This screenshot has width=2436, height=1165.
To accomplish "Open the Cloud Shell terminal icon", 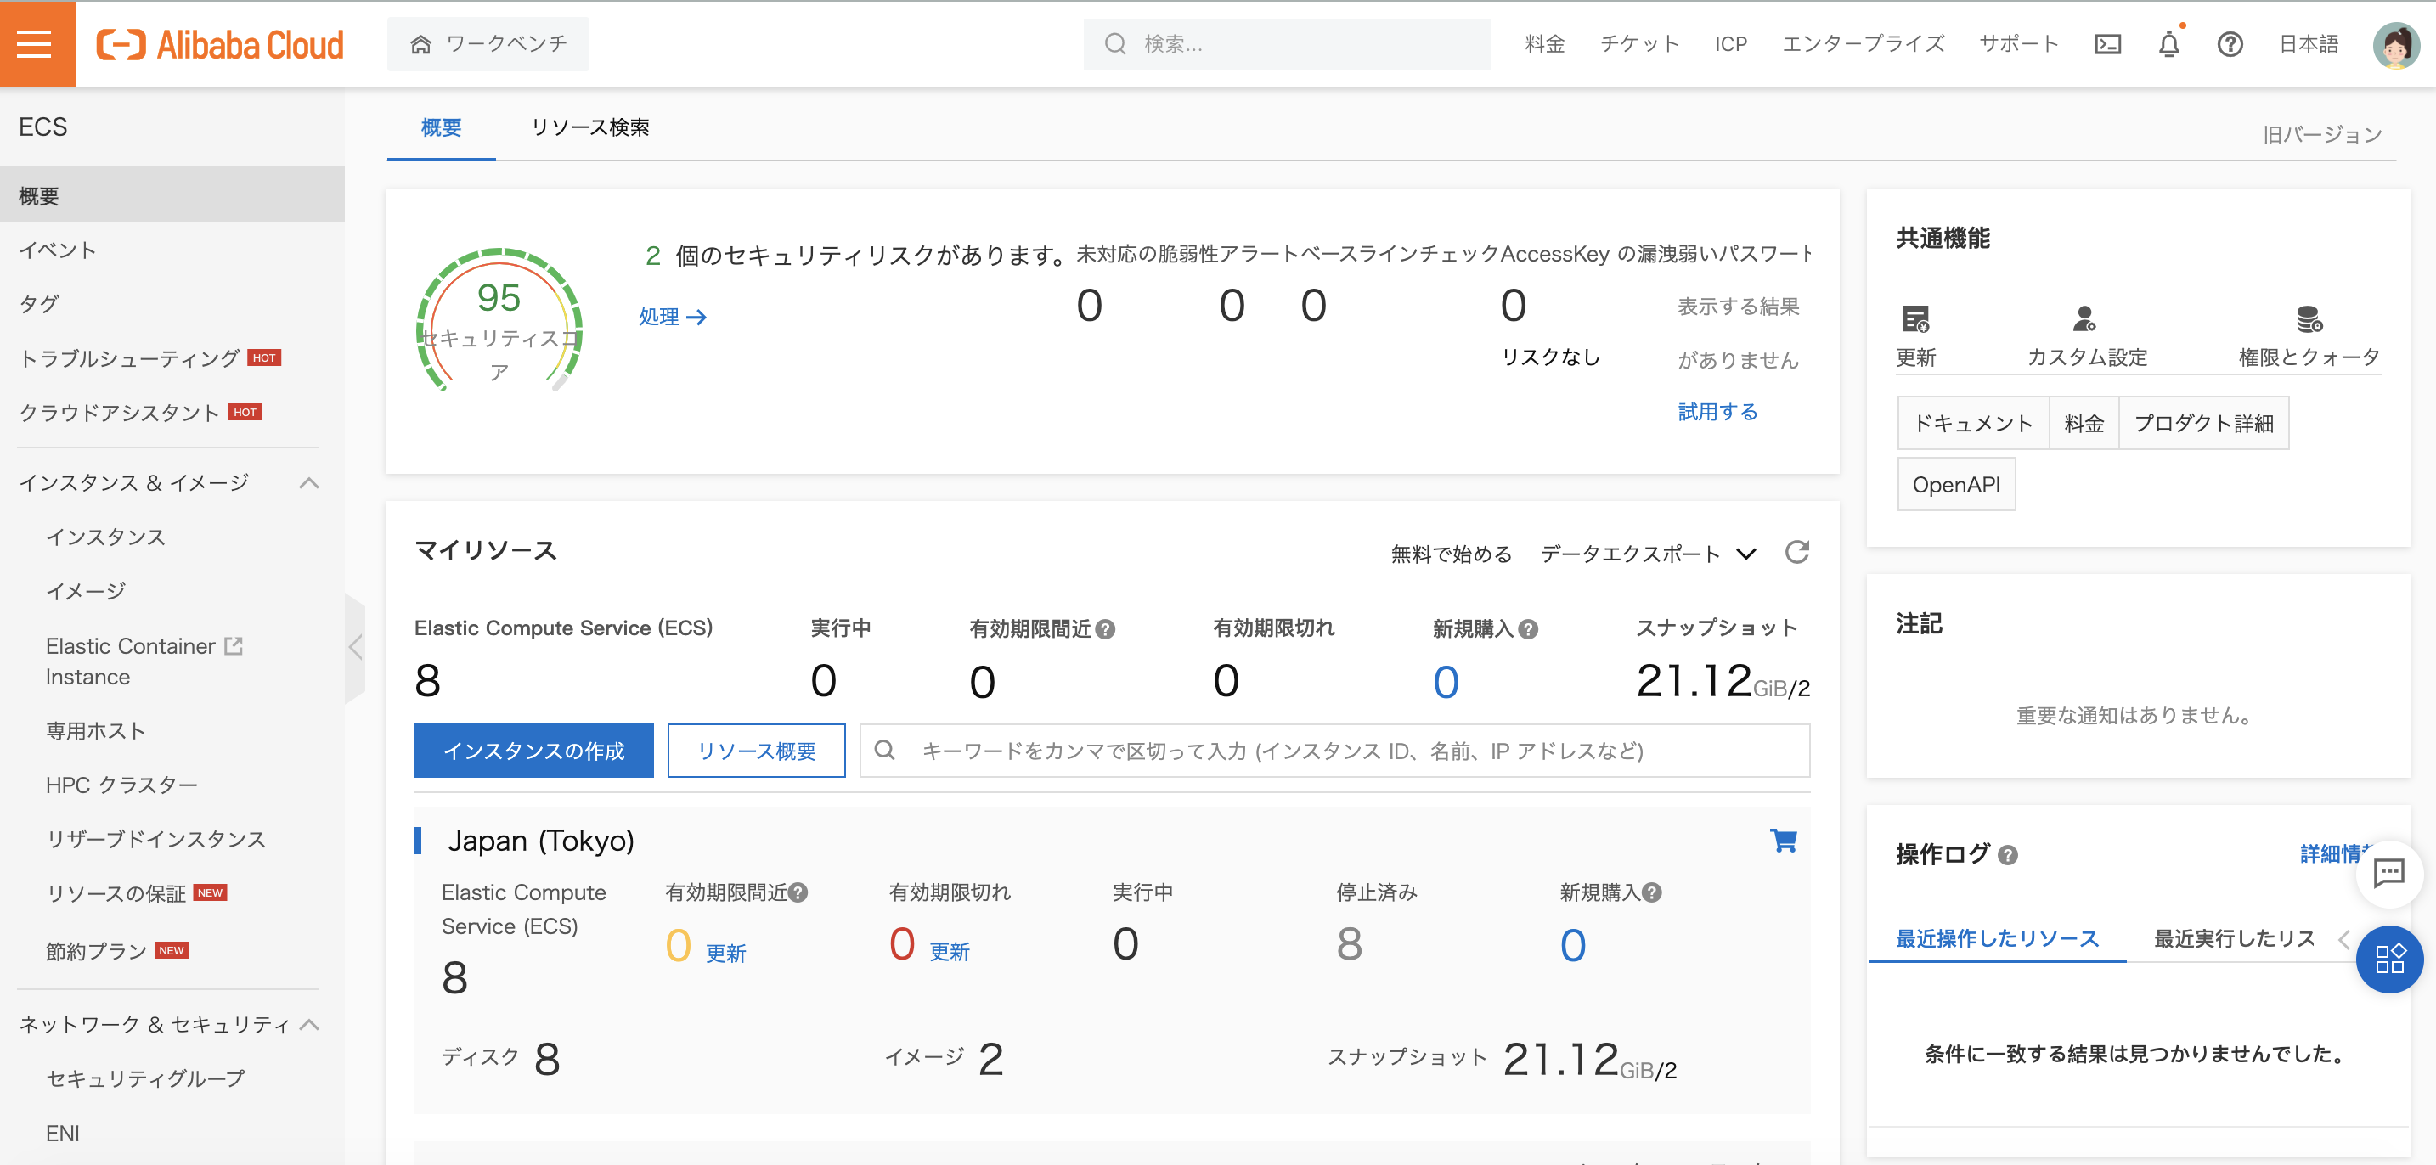I will [2108, 43].
